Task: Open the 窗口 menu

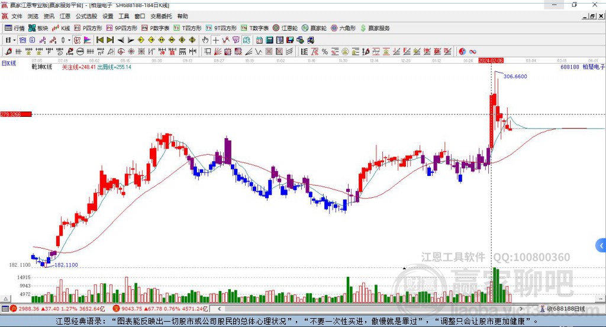Action: (140, 16)
